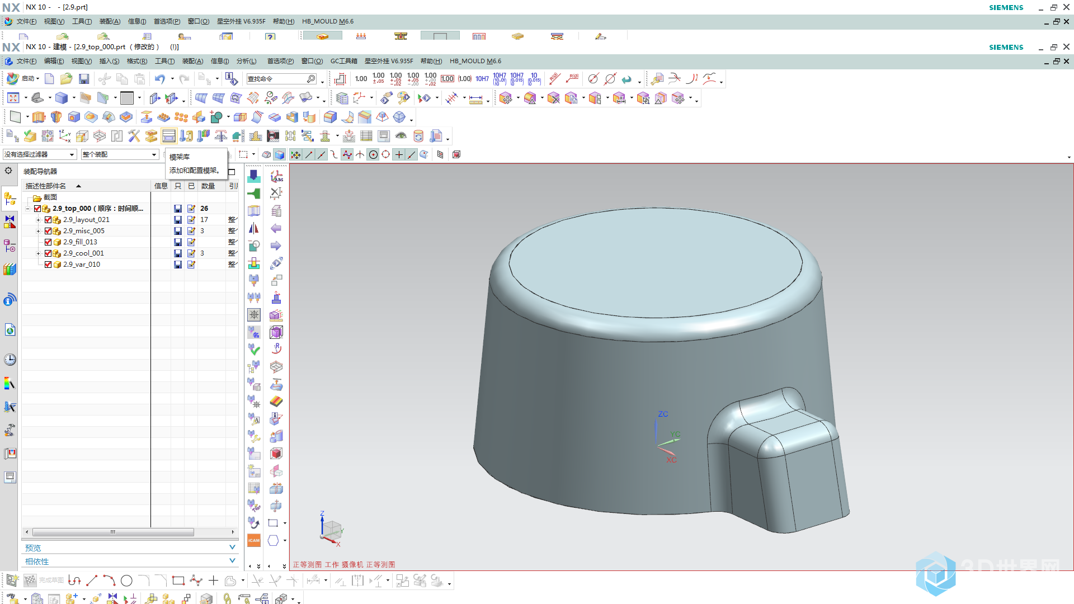The image size is (1074, 604).
Task: Click the purple left arrow icon
Action: pyautogui.click(x=276, y=228)
